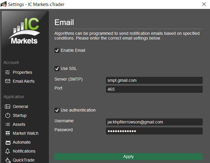210x163 pixels.
Task: Disable the Use authentication checkbox
Action: coord(57,110)
